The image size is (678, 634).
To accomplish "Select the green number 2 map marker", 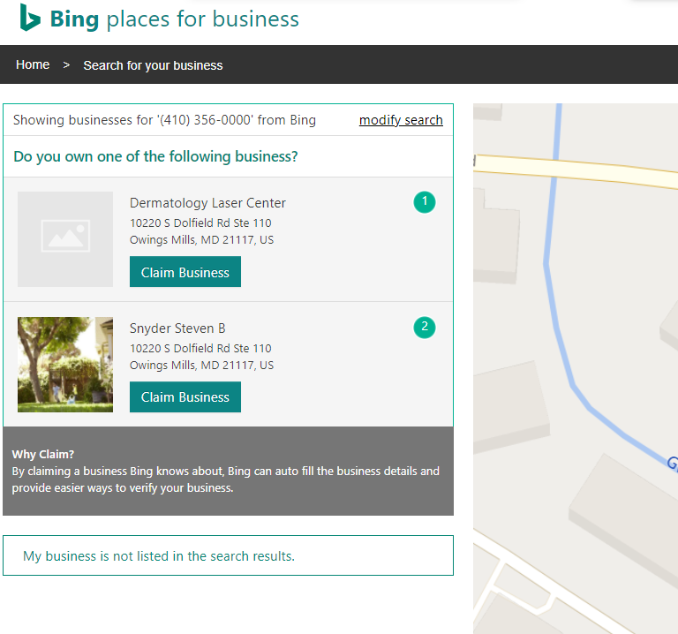I will pos(424,328).
